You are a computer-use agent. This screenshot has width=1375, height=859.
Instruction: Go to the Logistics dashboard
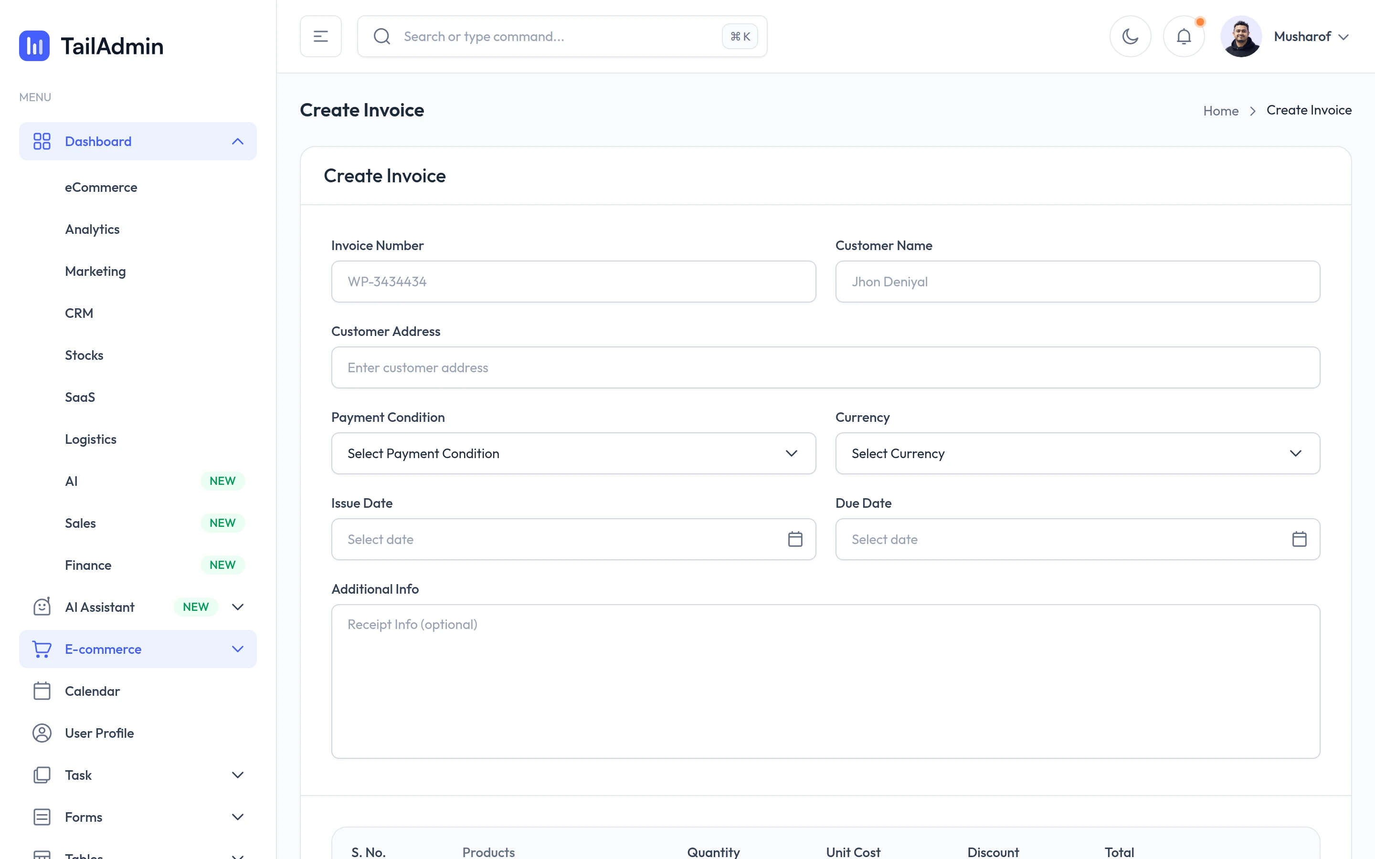pyautogui.click(x=90, y=440)
